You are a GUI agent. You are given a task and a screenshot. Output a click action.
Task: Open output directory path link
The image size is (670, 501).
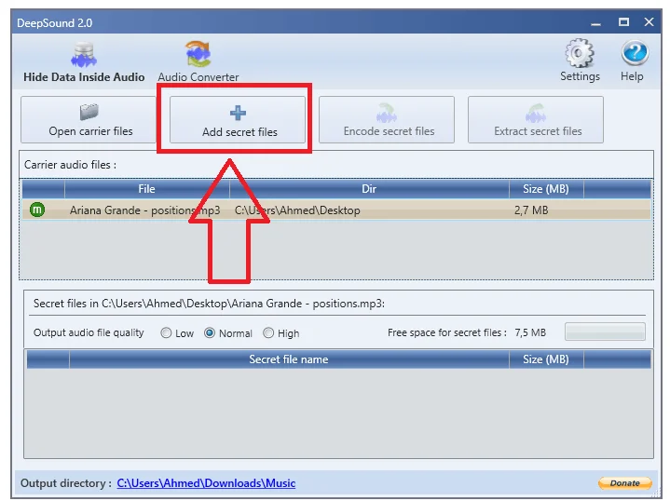tap(206, 483)
